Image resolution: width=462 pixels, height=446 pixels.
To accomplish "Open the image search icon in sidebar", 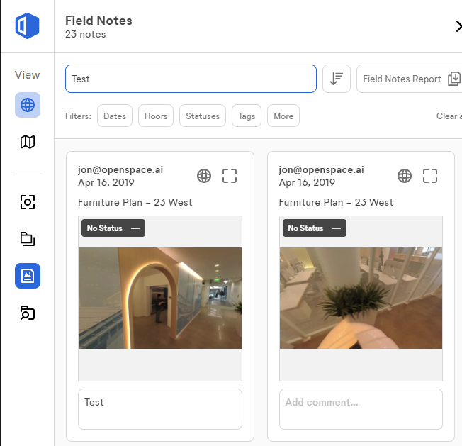I will click(x=28, y=313).
